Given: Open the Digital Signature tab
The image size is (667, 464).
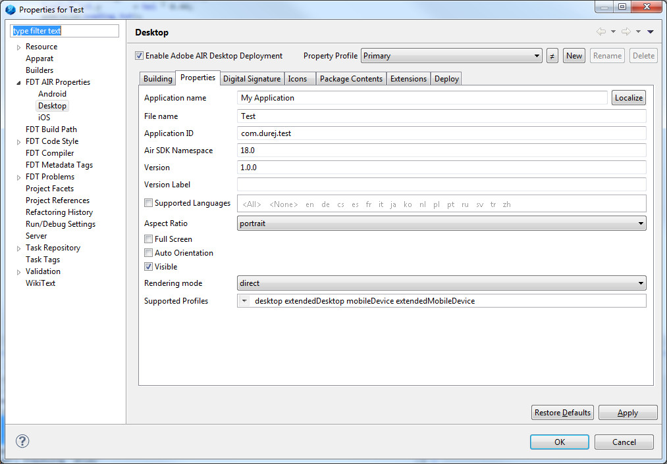Looking at the screenshot, I should tap(252, 78).
